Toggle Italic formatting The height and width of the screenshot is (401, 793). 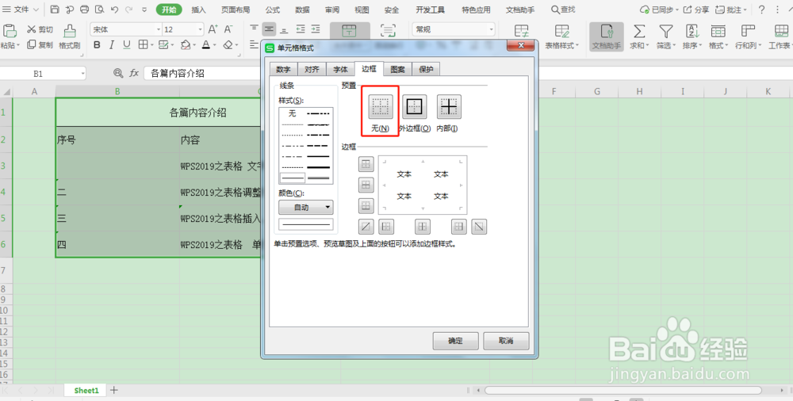tap(112, 45)
